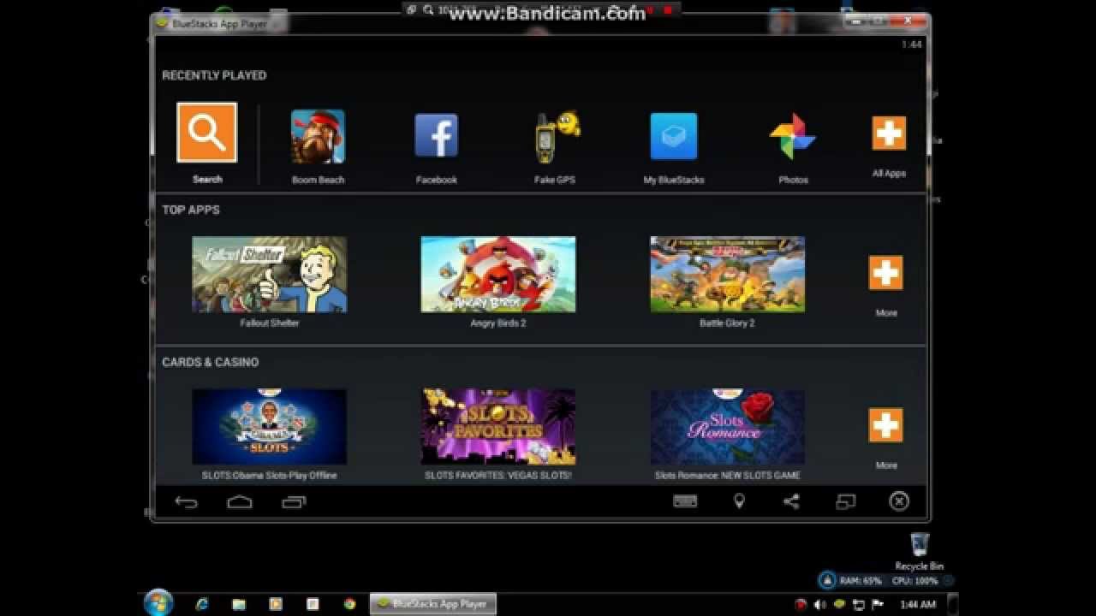
Task: Open My BlueStacks app
Action: tap(674, 136)
